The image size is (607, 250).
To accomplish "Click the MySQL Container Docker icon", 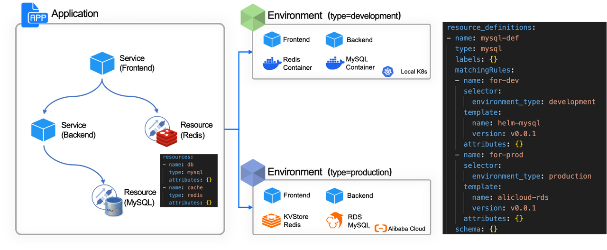I will (334, 64).
